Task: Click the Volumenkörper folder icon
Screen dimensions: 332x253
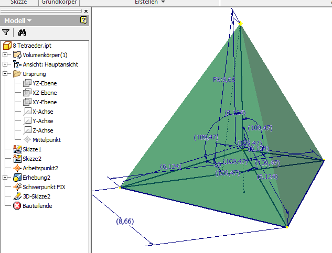Action: pos(17,55)
